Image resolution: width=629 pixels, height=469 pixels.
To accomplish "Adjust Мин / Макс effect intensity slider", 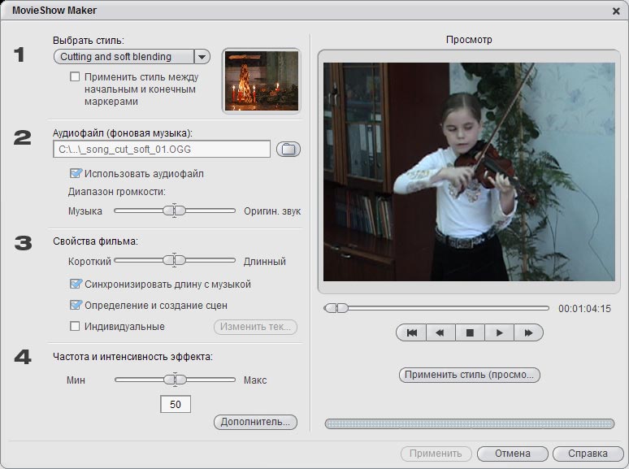I will [x=175, y=380].
